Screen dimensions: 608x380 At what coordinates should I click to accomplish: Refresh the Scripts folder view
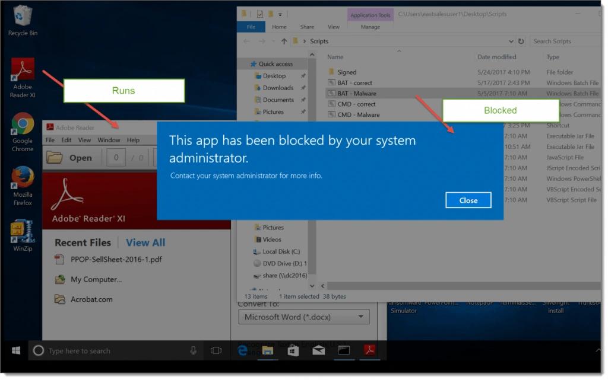pos(521,41)
